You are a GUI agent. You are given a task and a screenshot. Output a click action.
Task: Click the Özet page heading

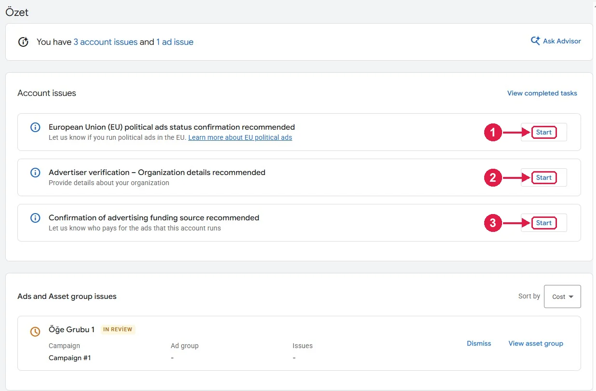(x=17, y=13)
